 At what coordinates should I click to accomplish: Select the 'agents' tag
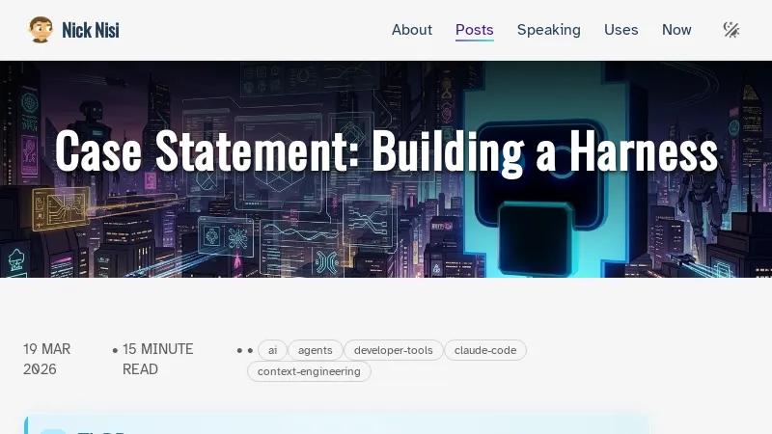[x=315, y=350]
